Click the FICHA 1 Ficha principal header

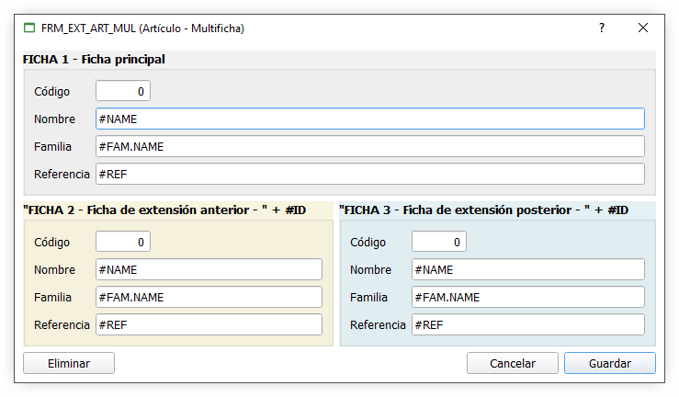pos(95,60)
